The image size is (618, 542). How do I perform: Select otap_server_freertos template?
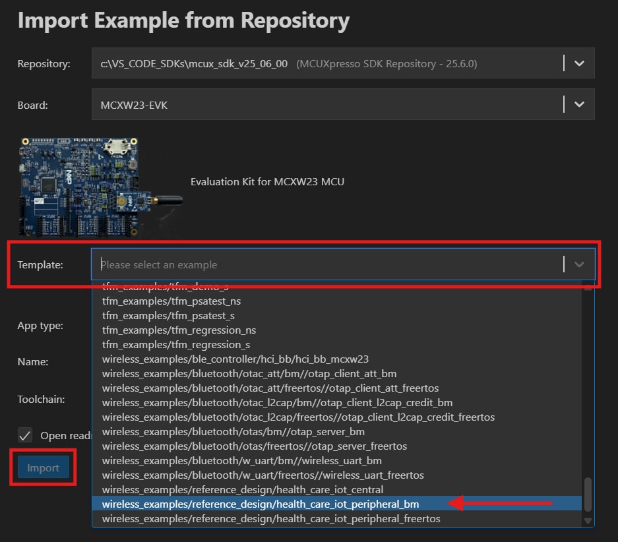(x=254, y=446)
